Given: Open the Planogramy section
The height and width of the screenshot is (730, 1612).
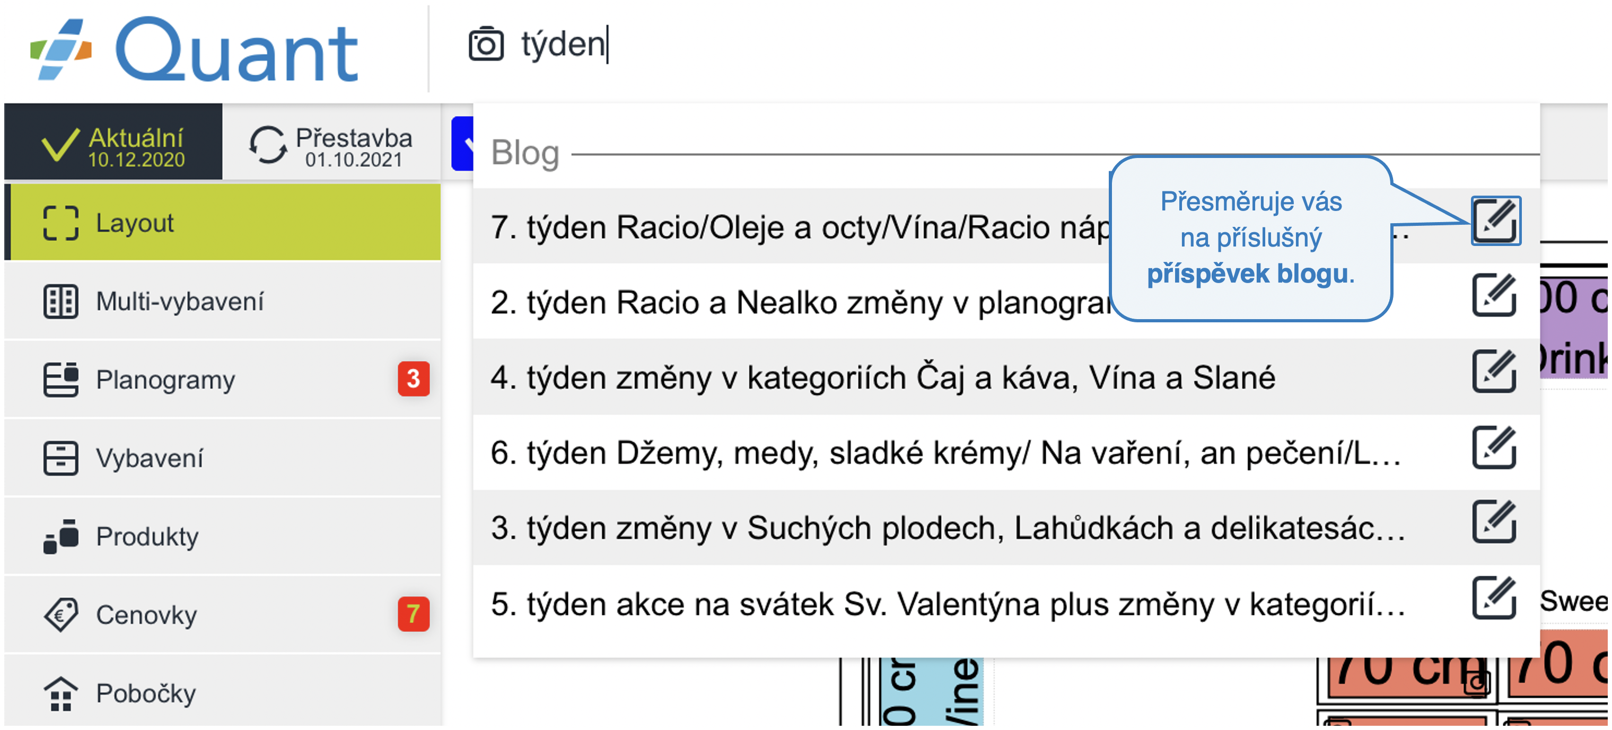Looking at the screenshot, I should [x=223, y=380].
